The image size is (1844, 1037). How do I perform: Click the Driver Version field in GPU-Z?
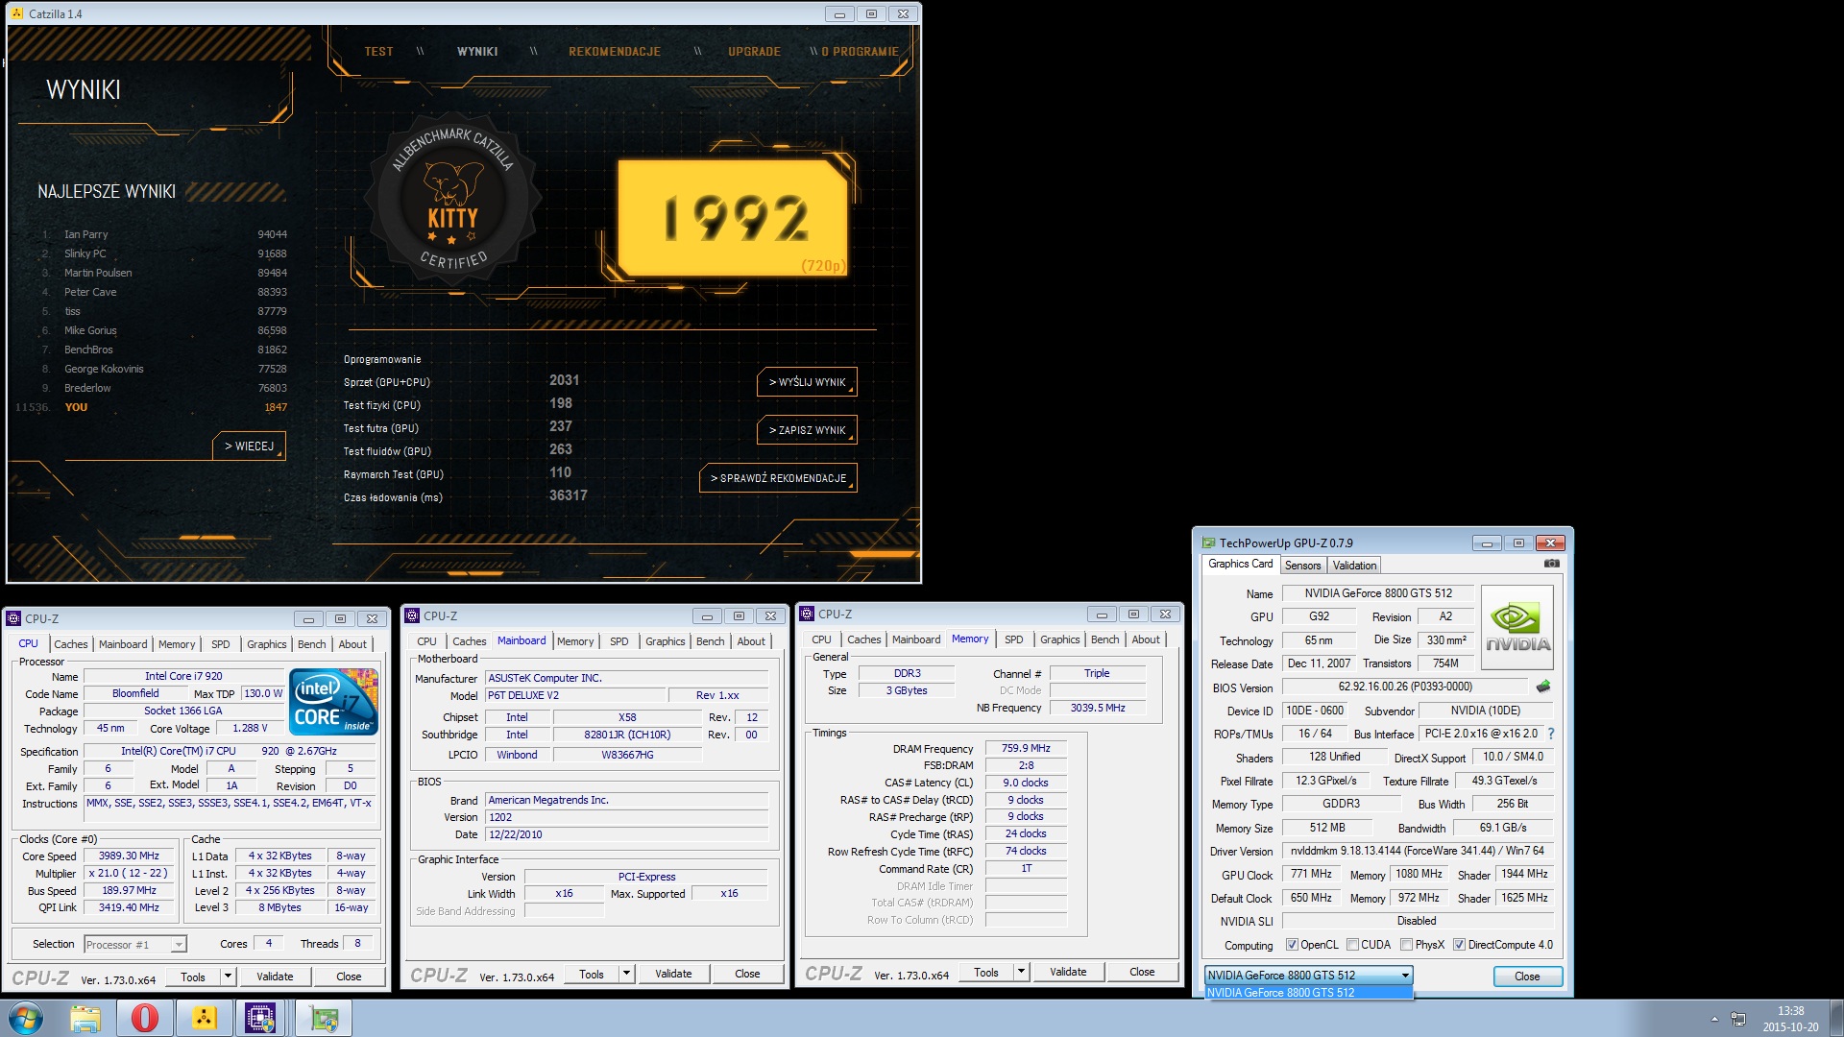point(1417,851)
